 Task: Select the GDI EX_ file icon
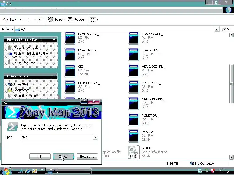click(70, 70)
